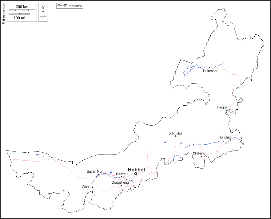Screen dimensions: 271x219
Task: Select the Hohhot capital city marker
Action: click(136, 174)
